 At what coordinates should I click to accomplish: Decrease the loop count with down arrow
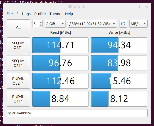pos(41,25)
